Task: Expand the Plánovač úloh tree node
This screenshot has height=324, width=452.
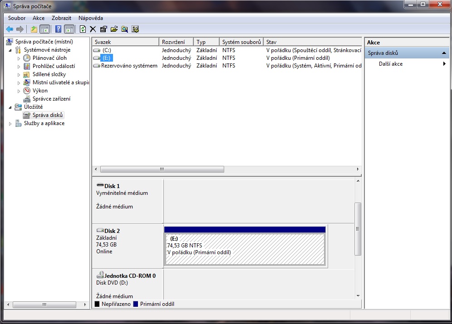Action: [19, 58]
